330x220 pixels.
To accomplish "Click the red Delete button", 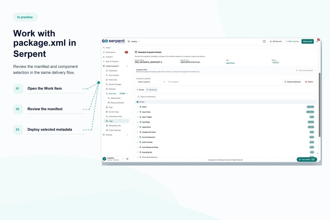I will [x=309, y=82].
